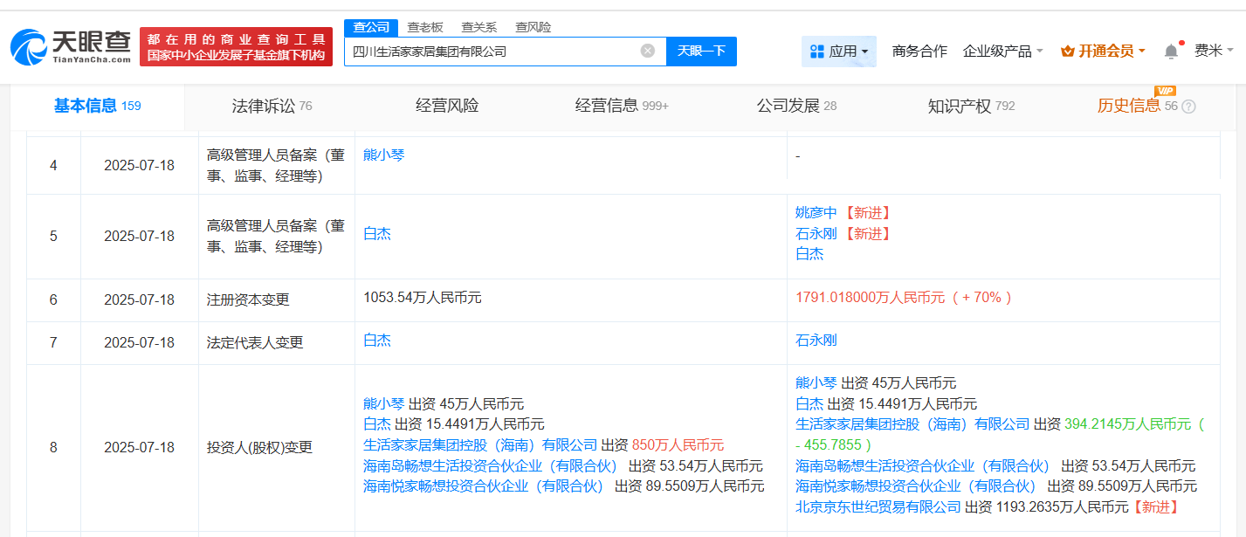Screen dimensions: 1246x537
Task: Click the red promotional banner beside the logo
Action: (x=236, y=47)
